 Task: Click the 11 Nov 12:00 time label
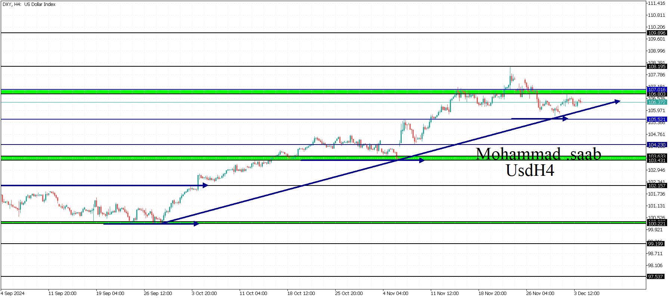click(445, 294)
